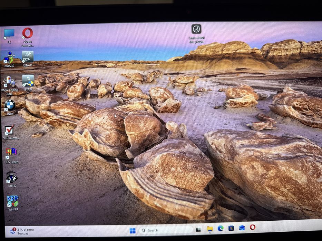This screenshot has width=322, height=241.
Task: Select the BMW Coding Tool shortcut
Action: pyautogui.click(x=10, y=86)
